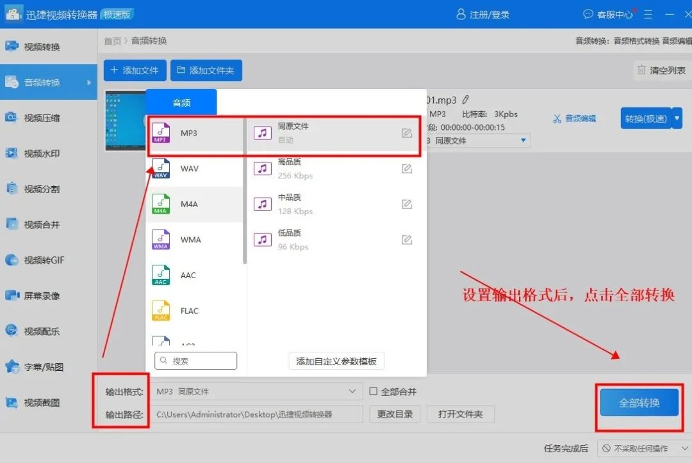The image size is (692, 463).
Task: Click 更改目录 button
Action: pos(395,414)
